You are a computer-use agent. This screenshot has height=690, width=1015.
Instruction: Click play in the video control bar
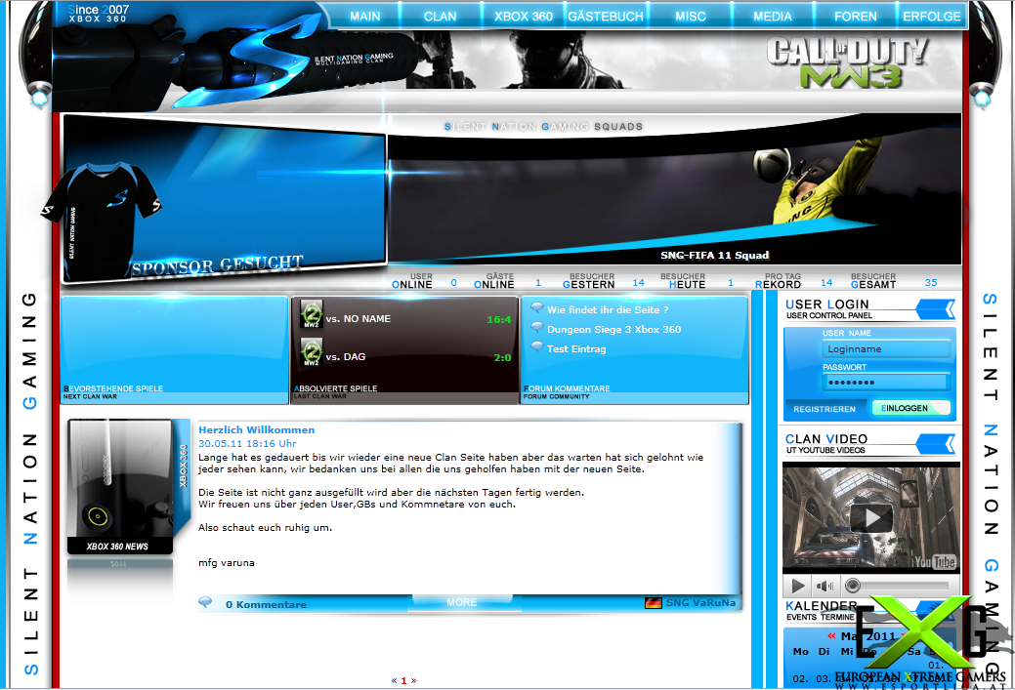click(798, 586)
